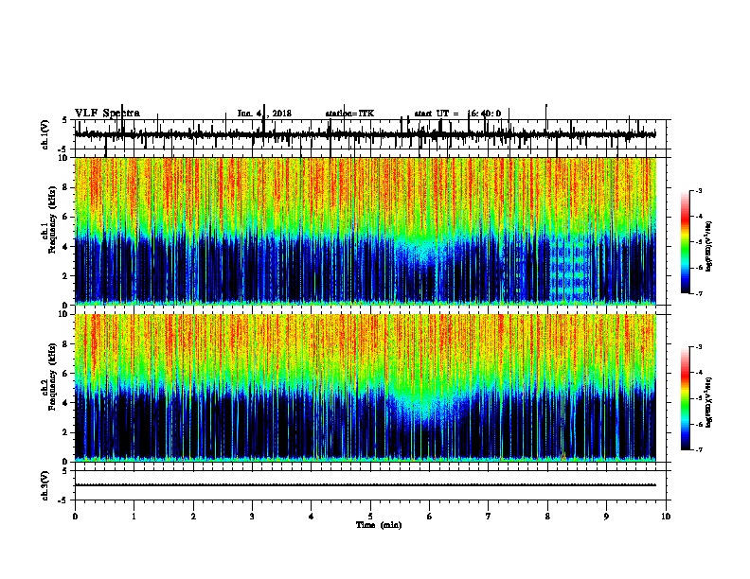The height and width of the screenshot is (579, 750).
Task: Click the "2" tick on Time axis
Action: pos(193,517)
